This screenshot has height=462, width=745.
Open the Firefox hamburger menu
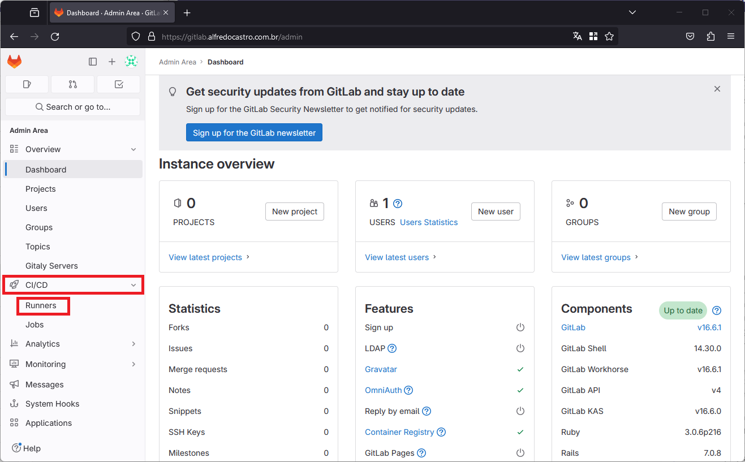coord(731,36)
